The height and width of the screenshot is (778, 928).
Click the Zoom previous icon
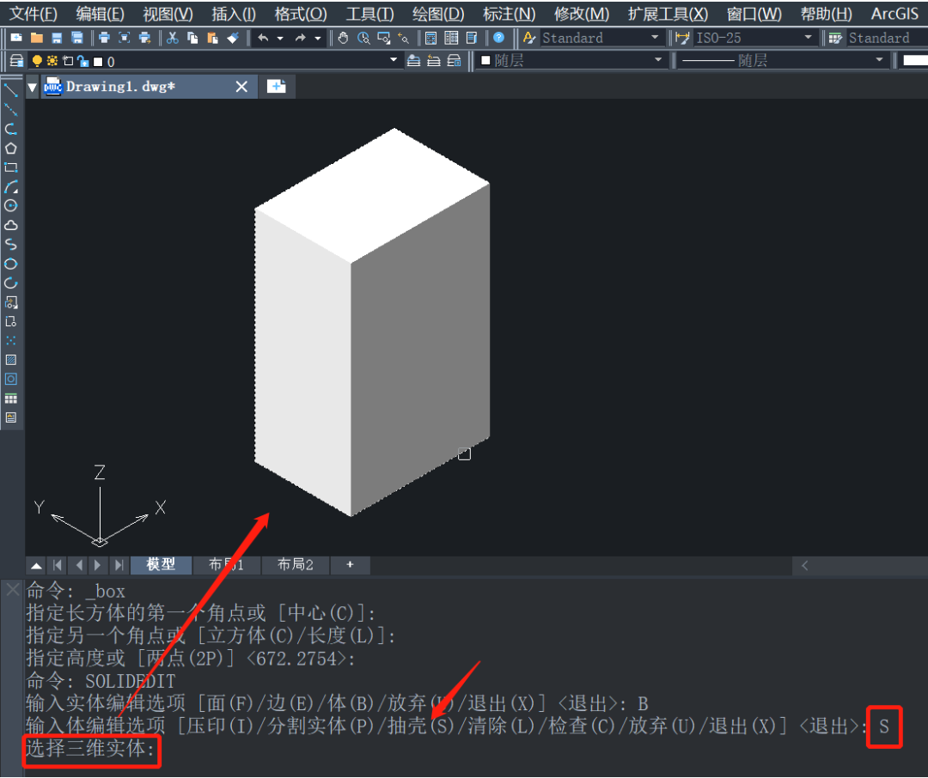click(404, 38)
